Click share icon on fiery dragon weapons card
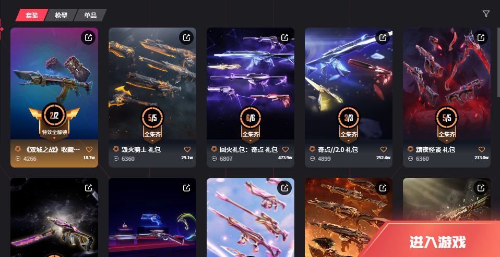Image resolution: width=500 pixels, height=257 pixels. tap(383, 188)
